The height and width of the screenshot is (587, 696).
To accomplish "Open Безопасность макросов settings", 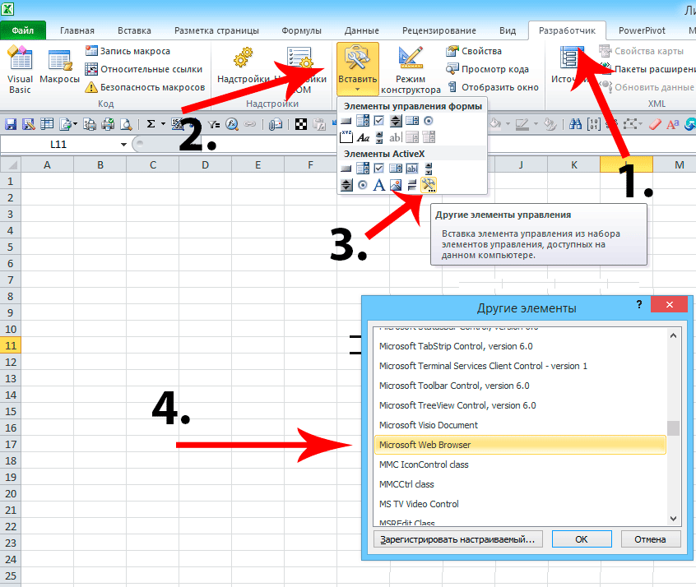I will (145, 87).
